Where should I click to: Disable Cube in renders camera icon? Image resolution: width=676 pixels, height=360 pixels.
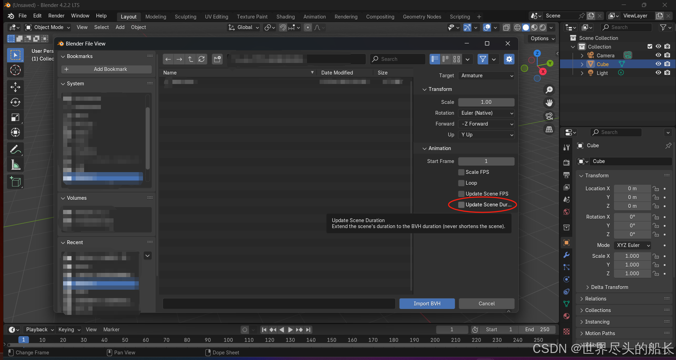point(667,64)
